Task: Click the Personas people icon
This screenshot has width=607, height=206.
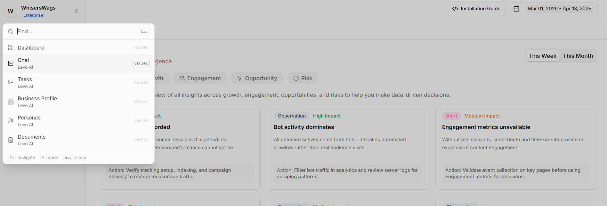Action: pos(11,121)
